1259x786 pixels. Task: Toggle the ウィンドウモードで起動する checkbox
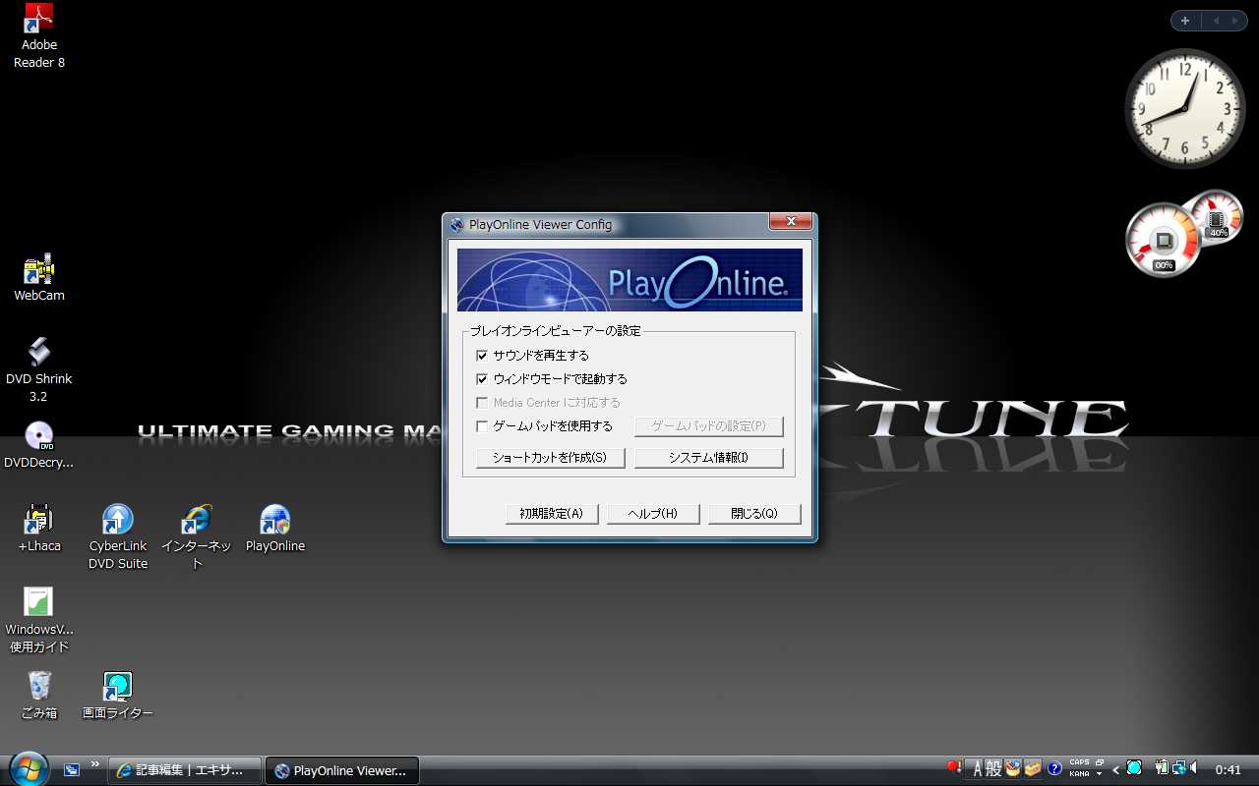(x=482, y=378)
